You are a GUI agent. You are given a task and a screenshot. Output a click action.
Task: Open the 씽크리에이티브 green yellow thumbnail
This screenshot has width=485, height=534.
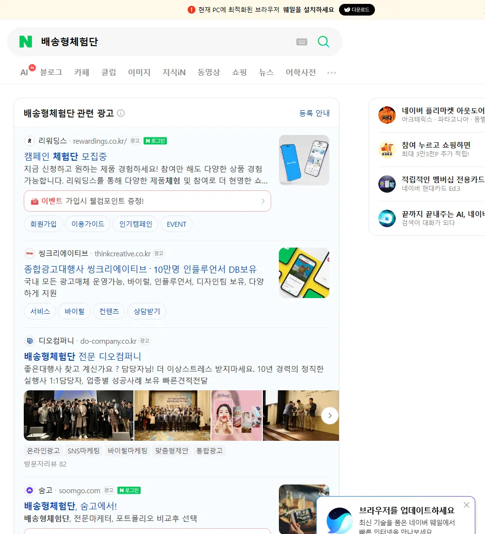pos(304,273)
